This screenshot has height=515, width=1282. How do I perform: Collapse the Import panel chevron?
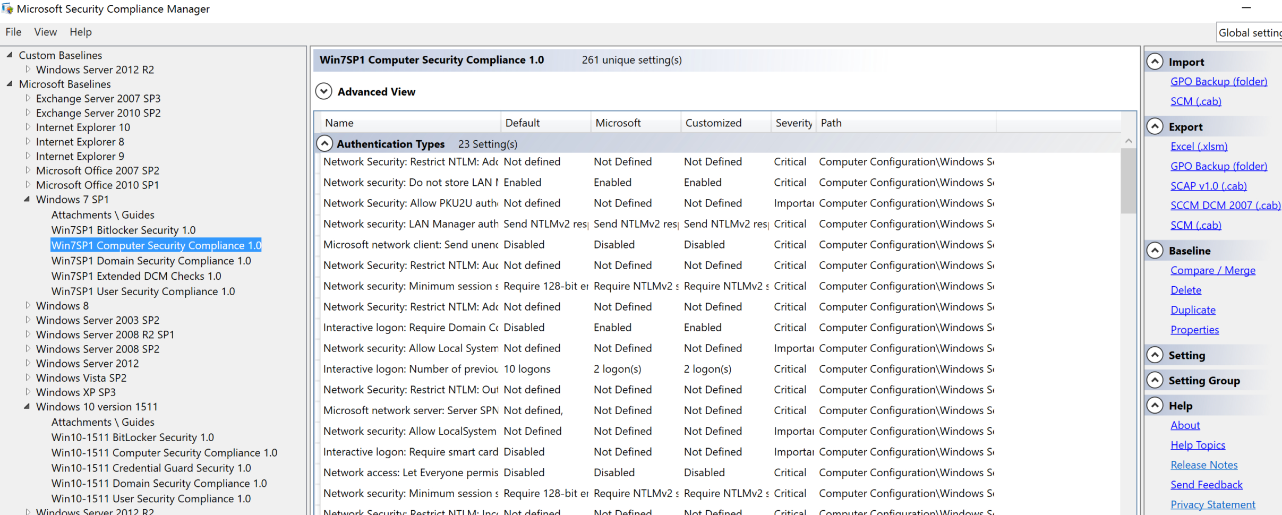click(1155, 61)
